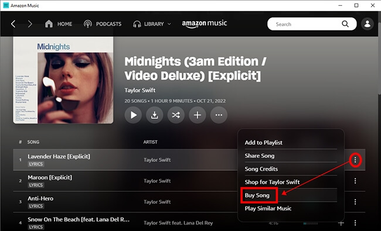Add album to library with plus icon
Screen dimensions: 381x231
click(x=198, y=115)
